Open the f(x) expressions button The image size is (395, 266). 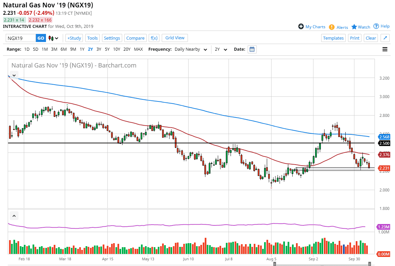click(x=154, y=38)
